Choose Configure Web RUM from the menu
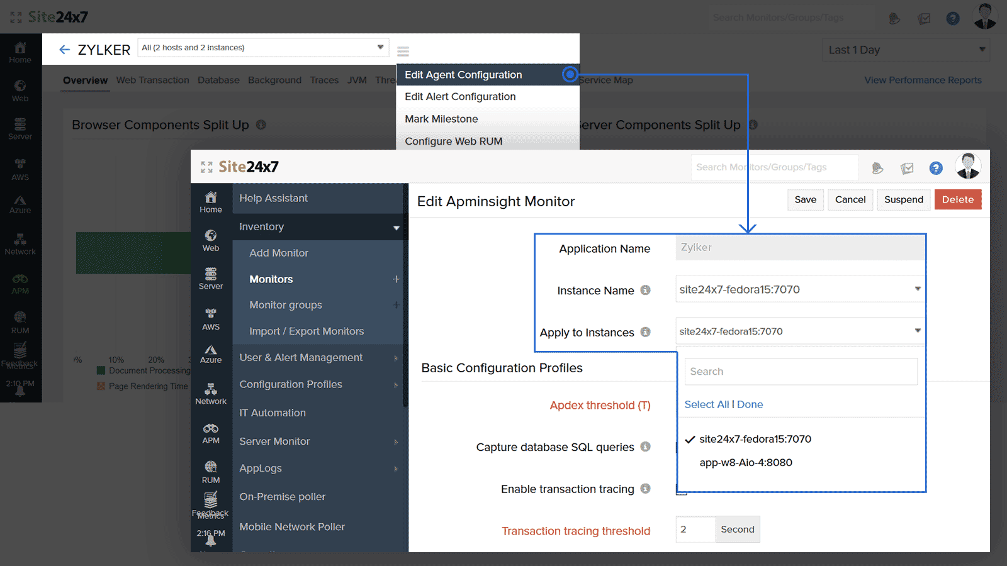Image resolution: width=1007 pixels, height=566 pixels. 488,141
